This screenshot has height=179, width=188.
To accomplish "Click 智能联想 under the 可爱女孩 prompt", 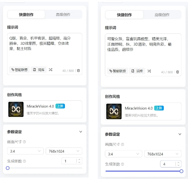I will point(118,71).
